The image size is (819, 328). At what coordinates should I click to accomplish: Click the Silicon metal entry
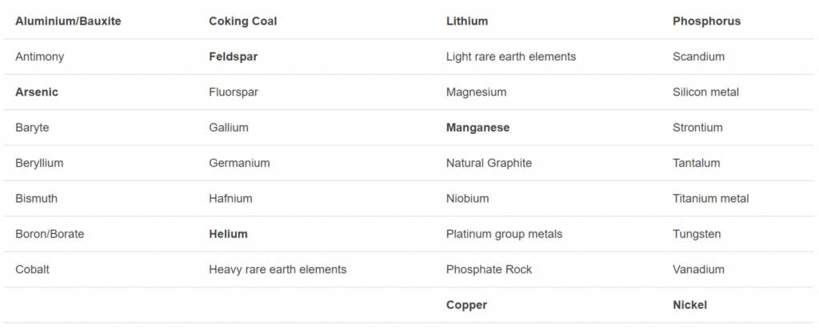pos(705,92)
